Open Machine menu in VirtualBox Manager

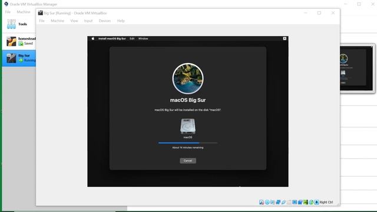[24, 12]
